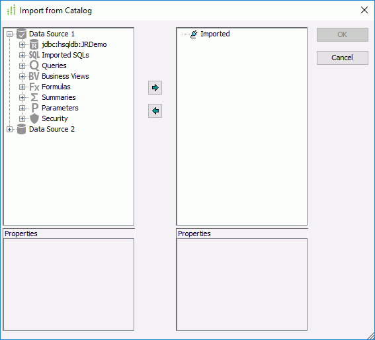Click the Data Source 1 database icon
Viewport: 375px width, 340px height.
(x=22, y=34)
